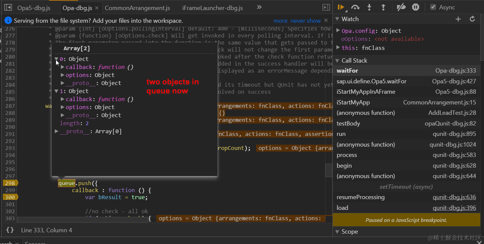Close the Opa-dbg.js tab
The width and height of the screenshot is (484, 244).
tap(97, 8)
